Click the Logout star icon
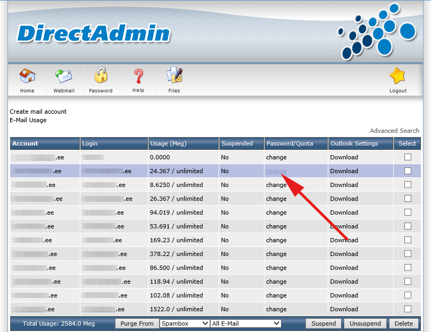 click(397, 76)
